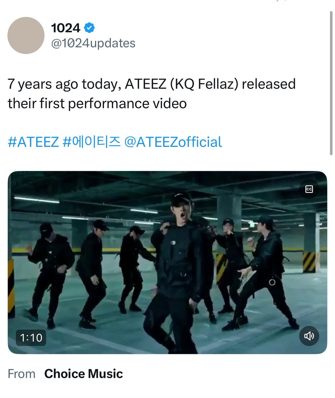The width and height of the screenshot is (335, 398).
Task: Click the vertical scrollbar on the right edge
Action: 331,83
